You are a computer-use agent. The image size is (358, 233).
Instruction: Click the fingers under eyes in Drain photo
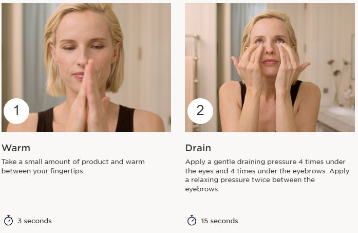click(x=270, y=53)
